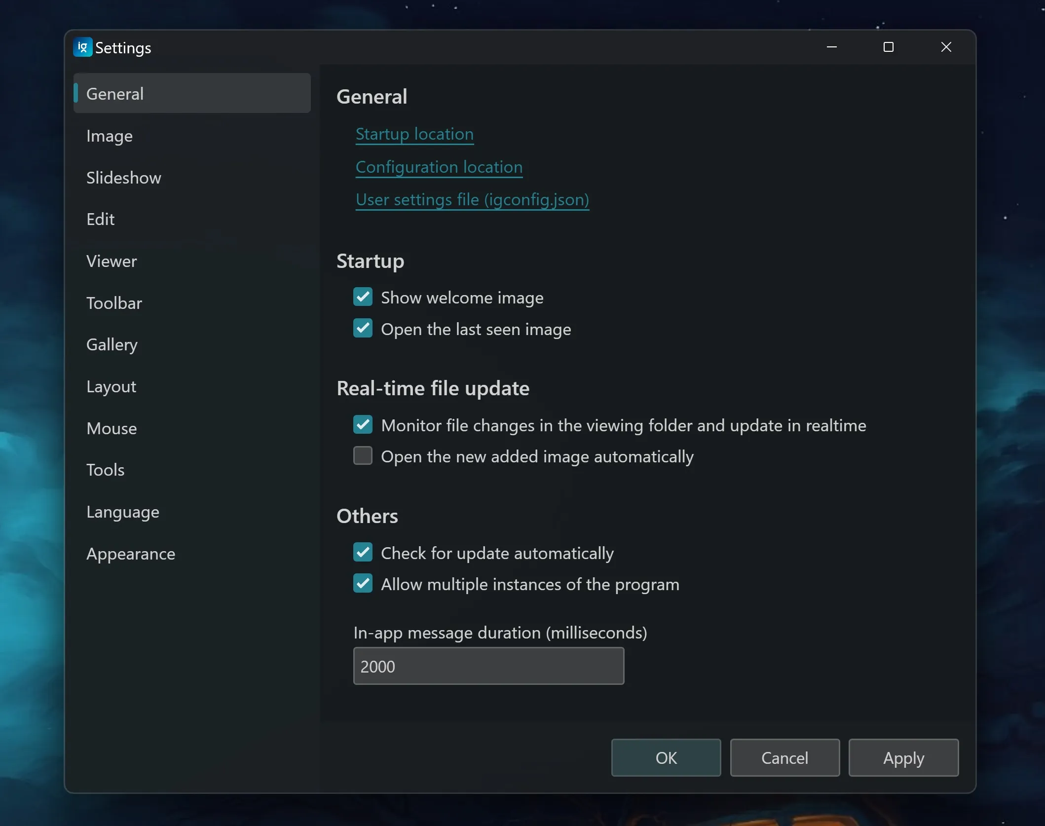
Task: Disable Monitor file changes in viewing folder
Action: (x=363, y=425)
